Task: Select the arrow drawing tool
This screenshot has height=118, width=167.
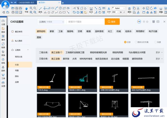Action: coord(68,12)
